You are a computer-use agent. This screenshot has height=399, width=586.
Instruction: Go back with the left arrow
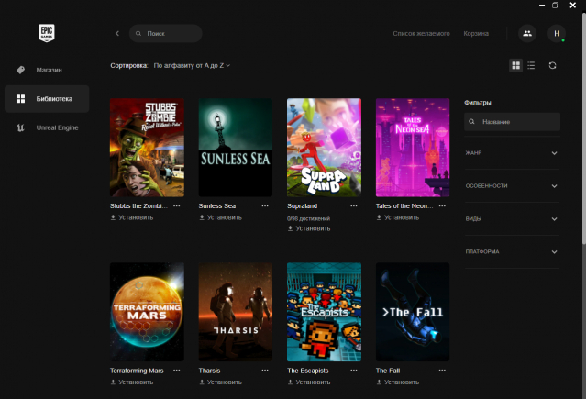117,33
